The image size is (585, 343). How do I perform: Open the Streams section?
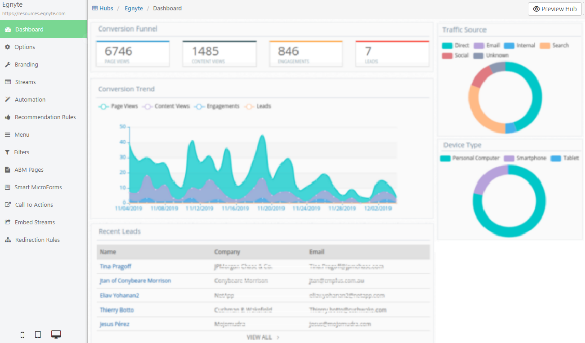tap(44, 82)
